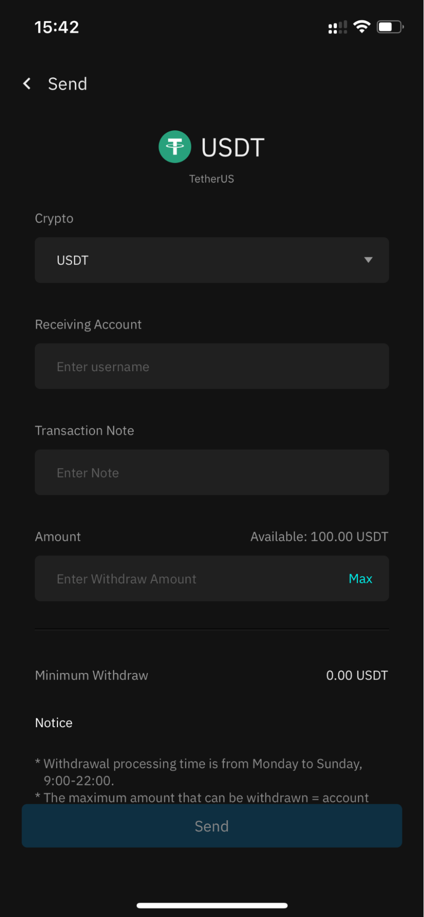The width and height of the screenshot is (424, 917).
Task: Tap the TetherUS subtitle text
Action: click(212, 179)
